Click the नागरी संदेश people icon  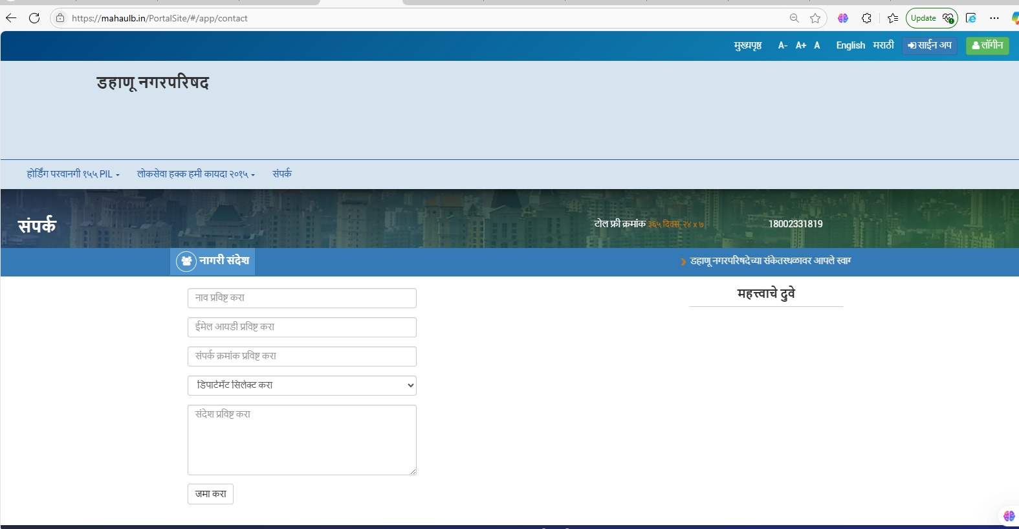[186, 261]
